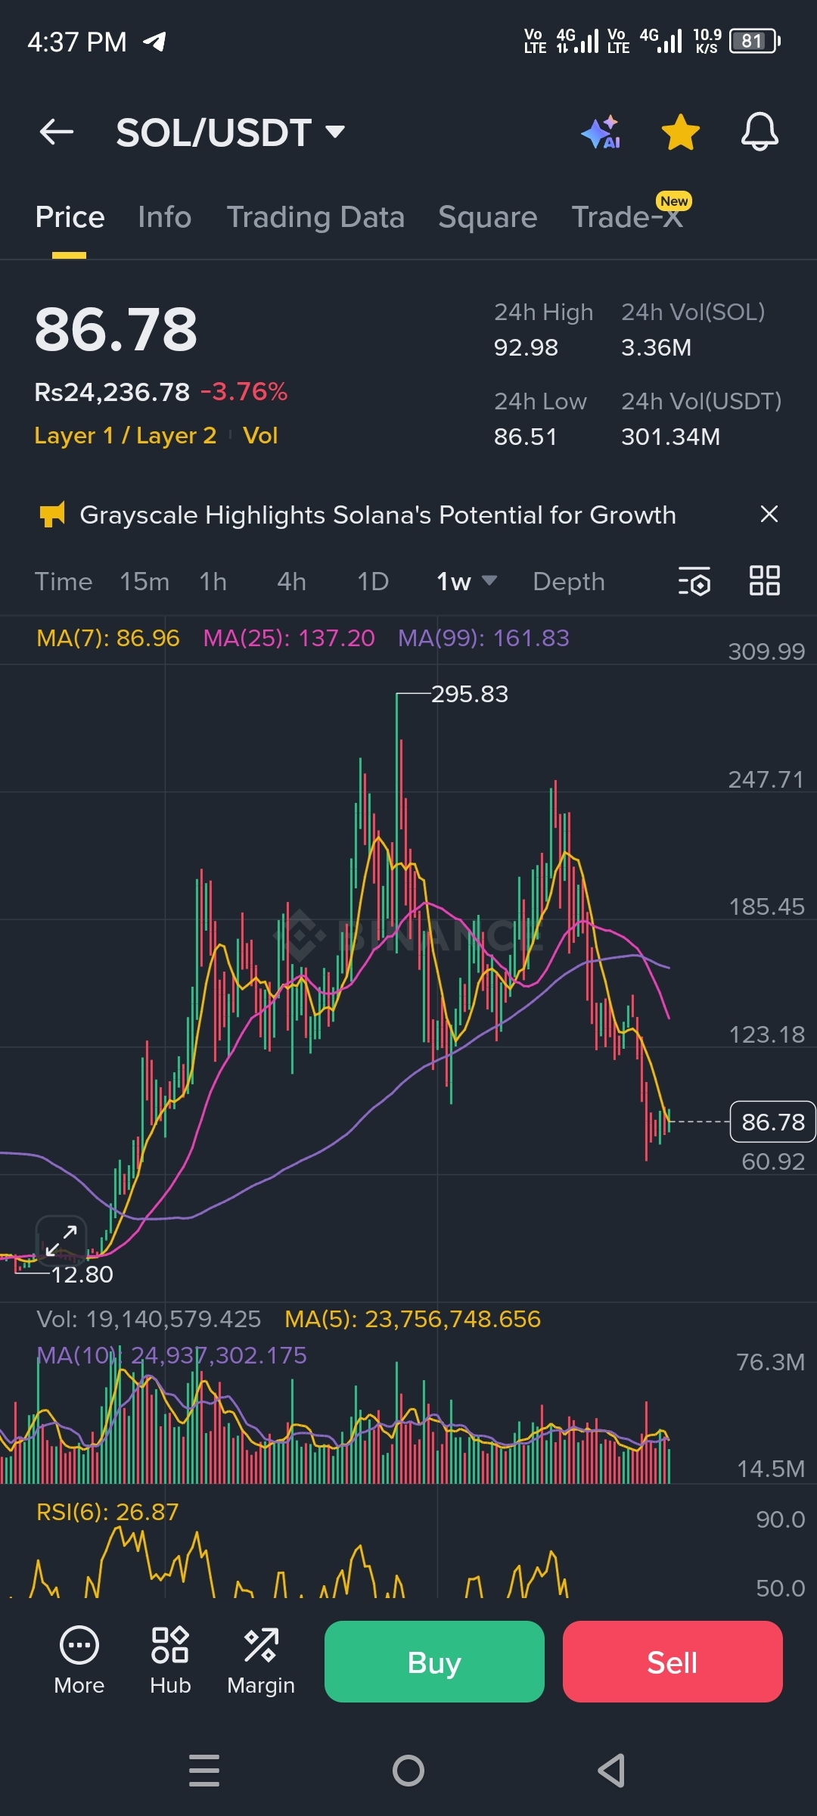Tap the red Sell button

click(x=673, y=1662)
